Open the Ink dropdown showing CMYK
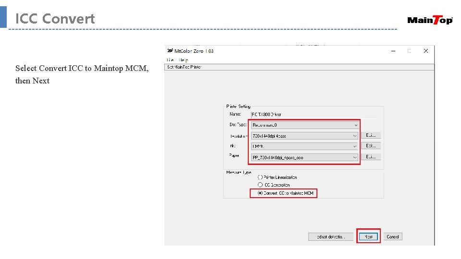The height and width of the screenshot is (259, 461). click(304, 146)
